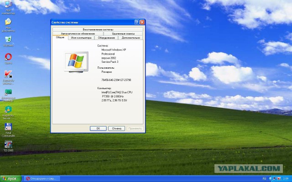
Task: Open the Recycle Bin desktop icon
Action: (x=8, y=41)
